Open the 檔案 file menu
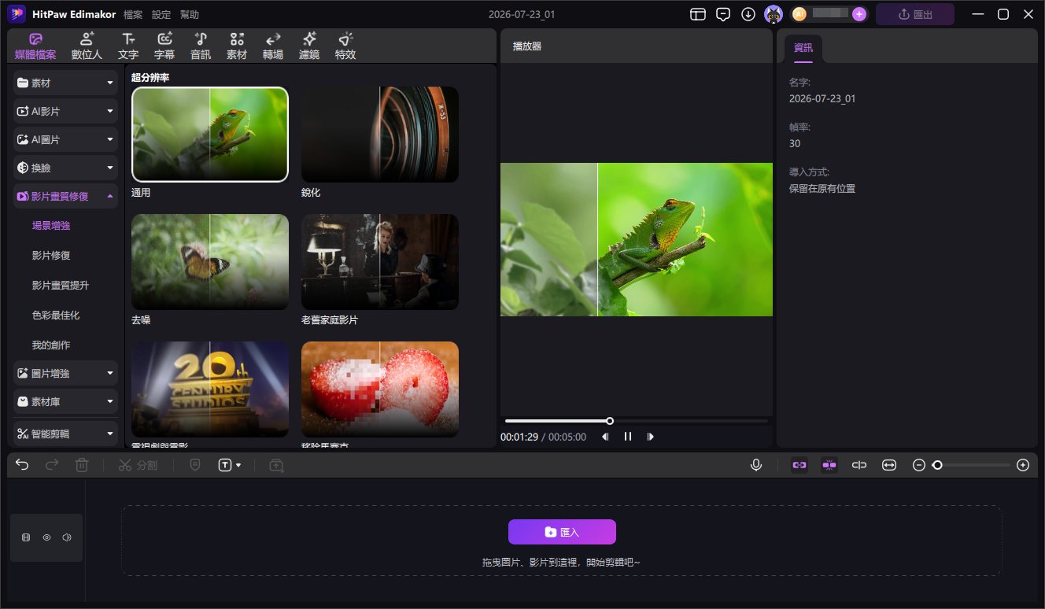Screen dimensions: 1045x609 point(133,14)
